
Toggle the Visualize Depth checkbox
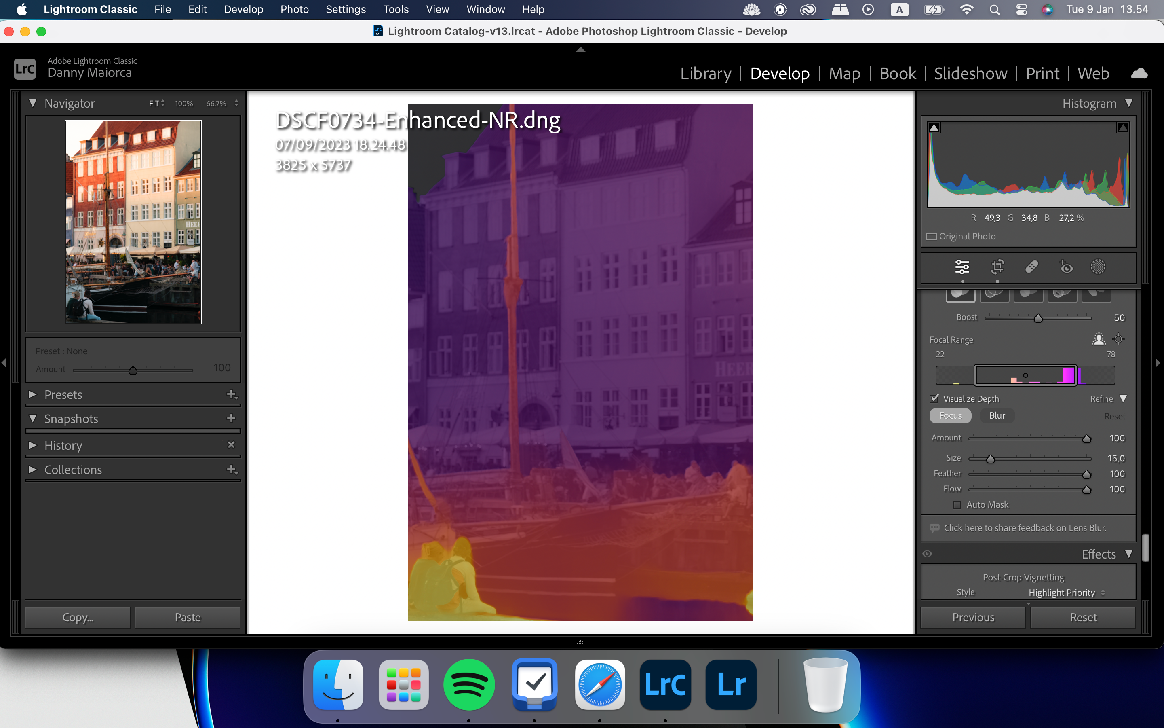934,398
